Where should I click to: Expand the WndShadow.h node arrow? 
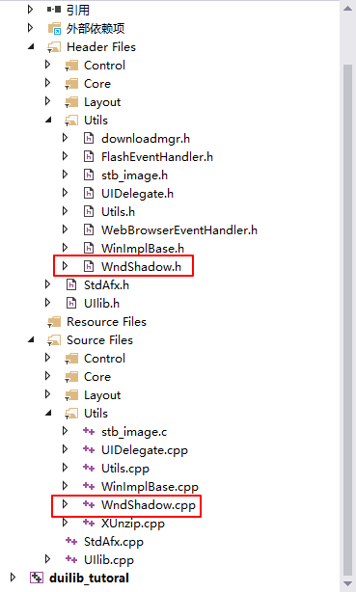[65, 266]
